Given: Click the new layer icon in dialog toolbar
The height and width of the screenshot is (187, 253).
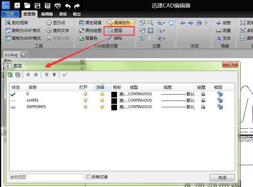Looking at the screenshot, I should (x=10, y=75).
